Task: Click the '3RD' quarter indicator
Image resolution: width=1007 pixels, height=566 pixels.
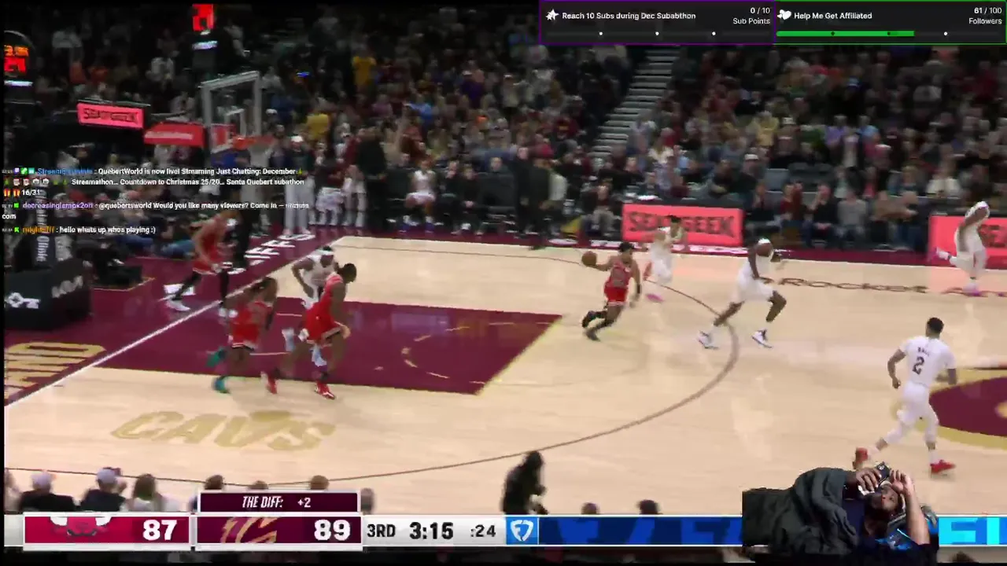Action: pos(382,531)
